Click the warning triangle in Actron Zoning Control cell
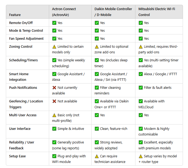 tap(54, 47)
